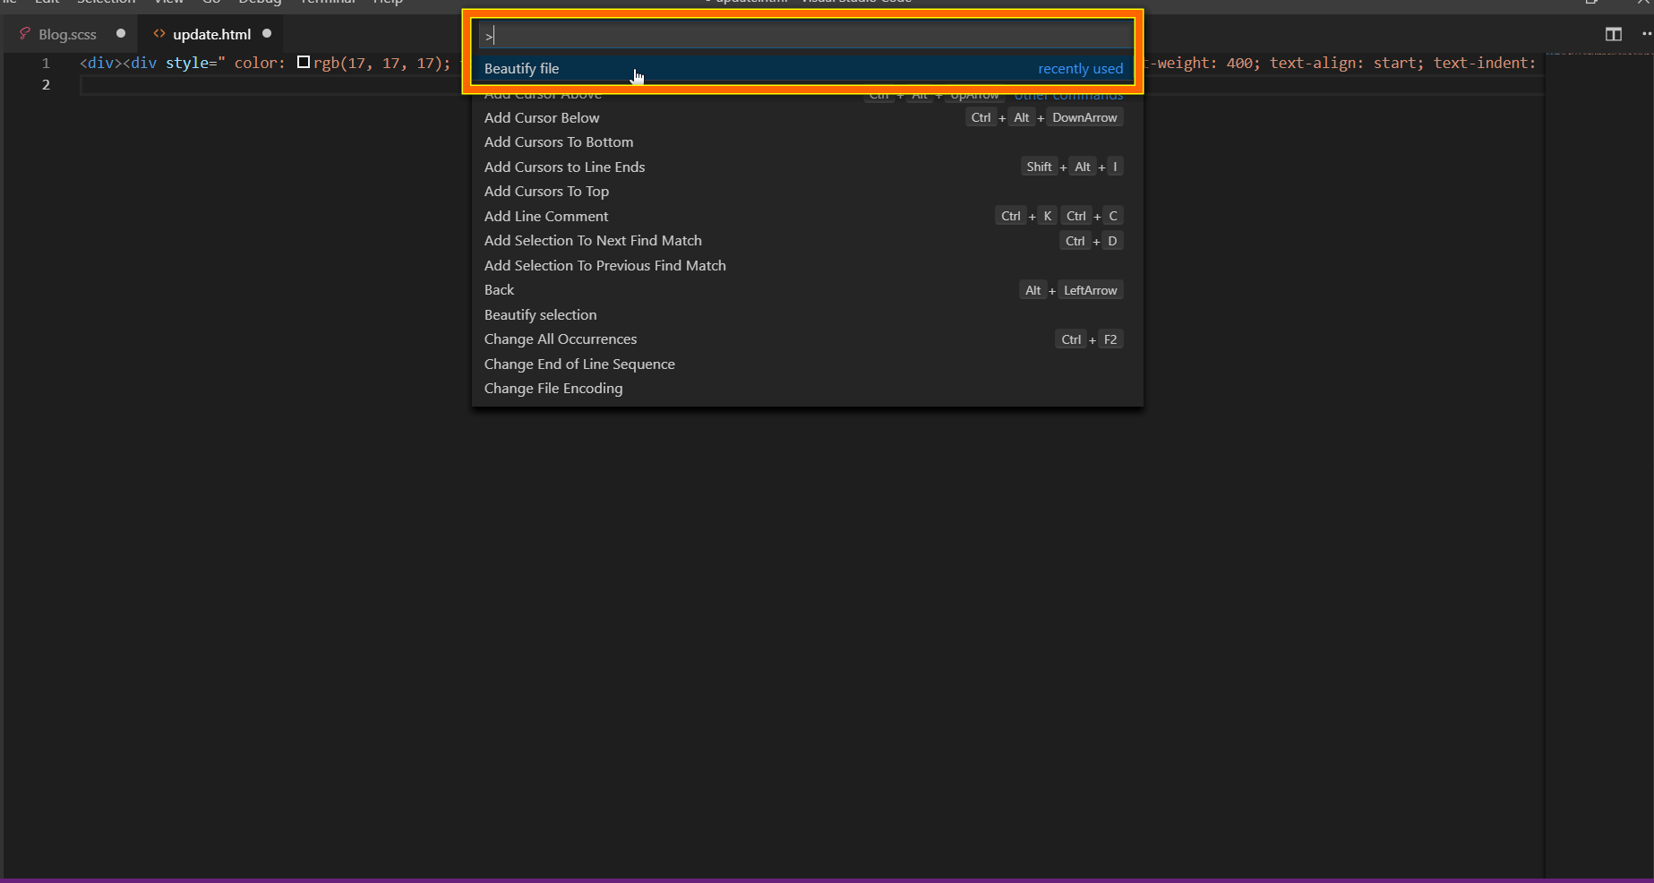Run the Back command
Screen dimensions: 1654x883
[807, 290]
